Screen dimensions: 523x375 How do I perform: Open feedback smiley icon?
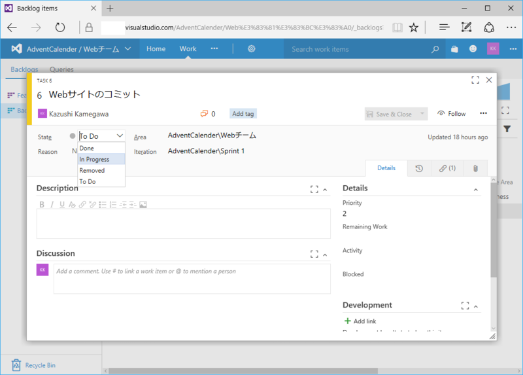[473, 48]
